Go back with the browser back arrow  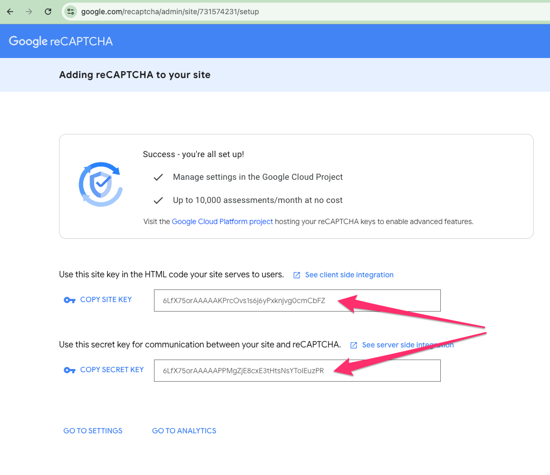click(x=10, y=12)
